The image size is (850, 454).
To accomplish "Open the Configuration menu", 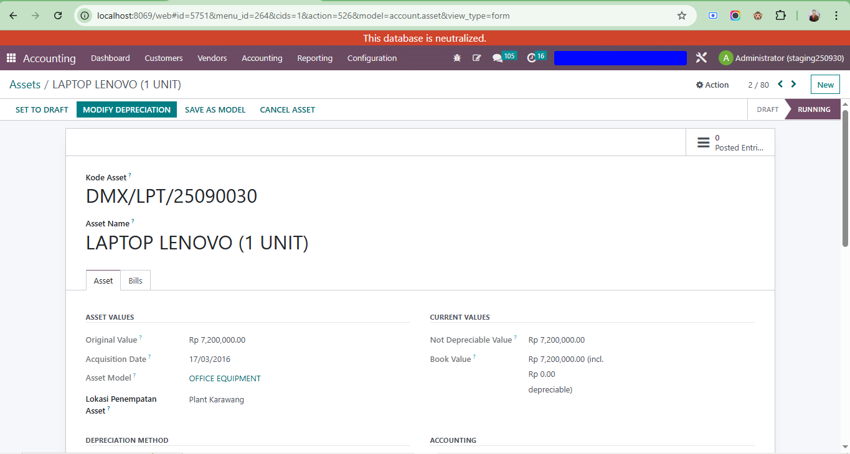I will [x=372, y=58].
